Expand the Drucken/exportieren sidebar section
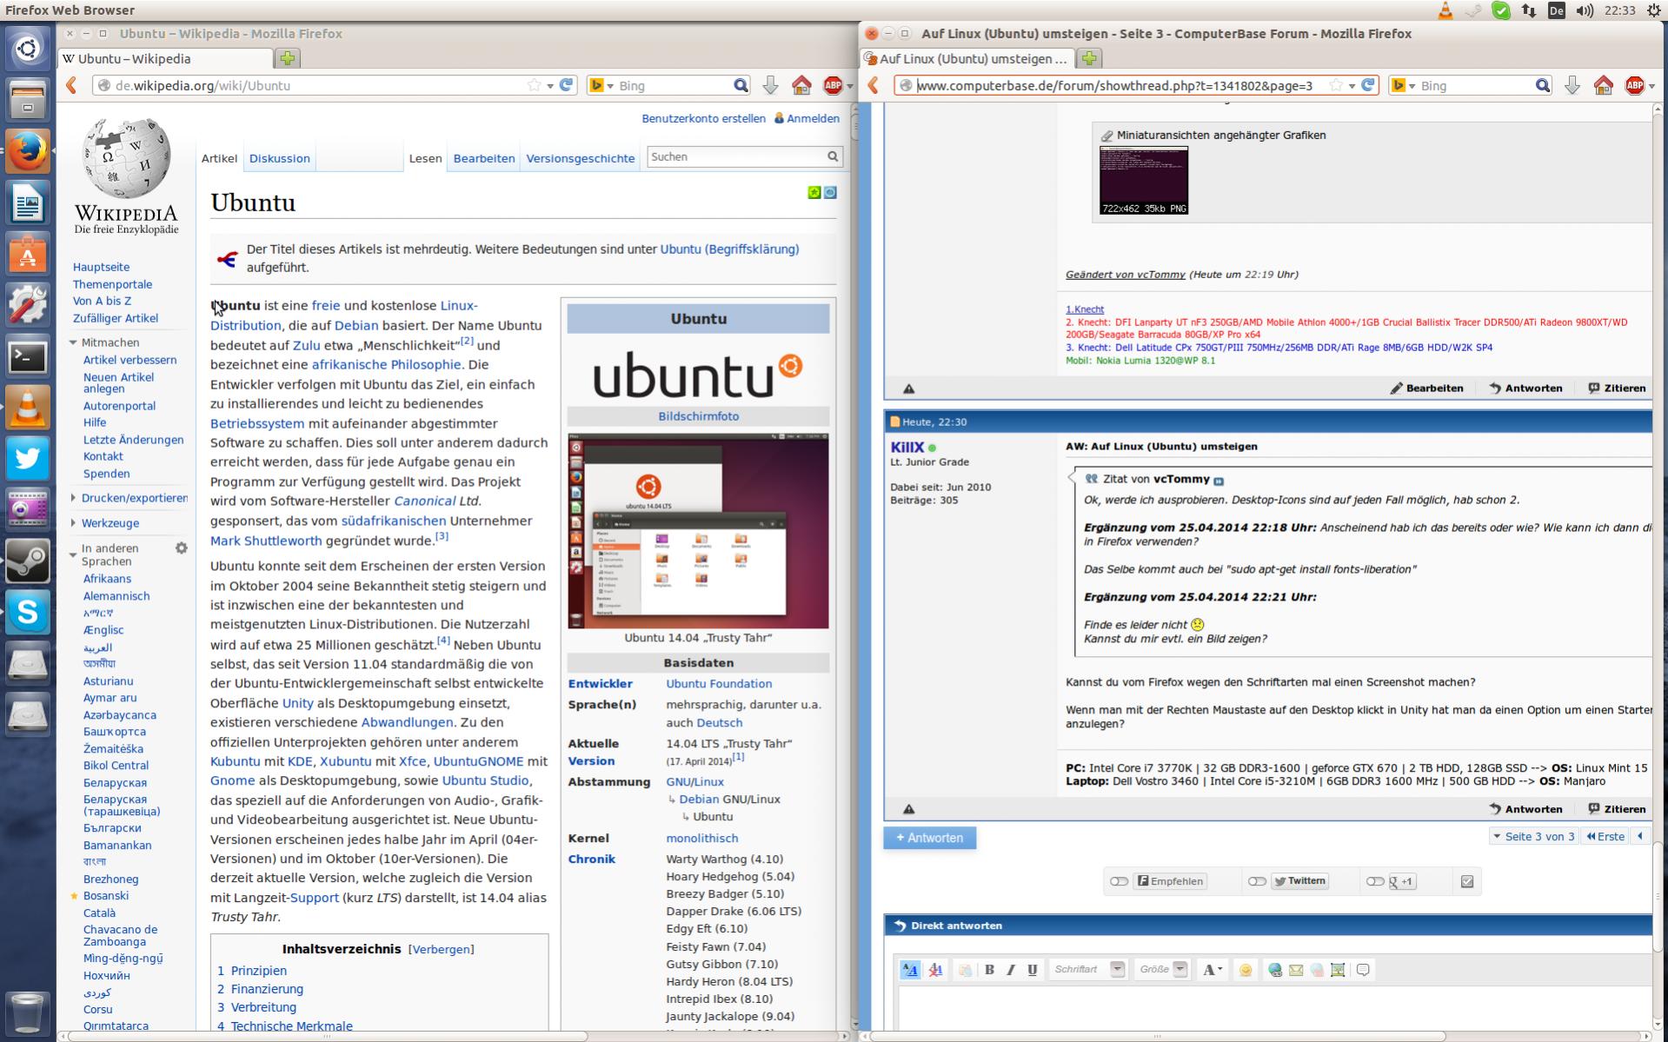 (73, 498)
